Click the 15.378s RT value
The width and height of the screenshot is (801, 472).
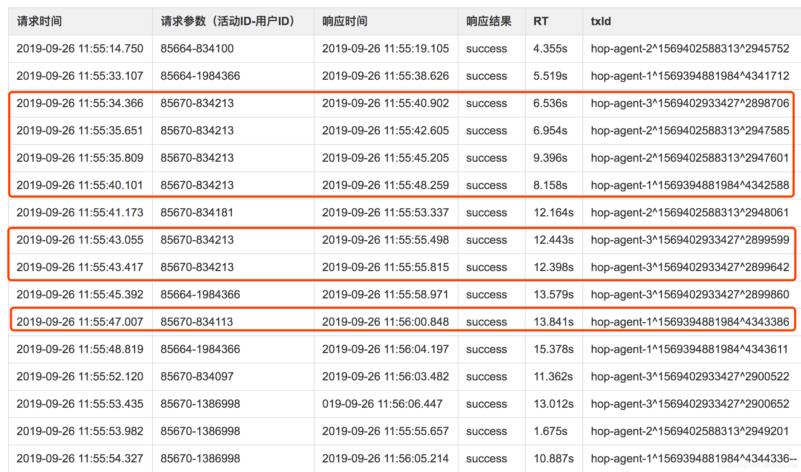coord(553,349)
